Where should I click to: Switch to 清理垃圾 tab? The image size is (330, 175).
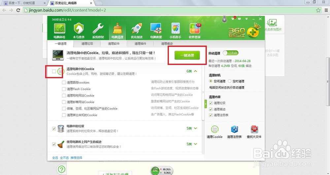[87, 44]
